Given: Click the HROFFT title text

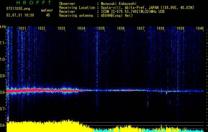Looking at the screenshot, I should click(34, 3).
